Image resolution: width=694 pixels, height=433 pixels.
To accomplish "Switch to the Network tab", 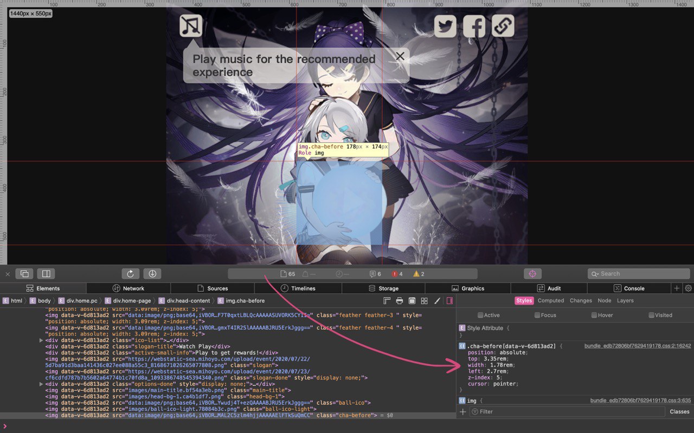I will click(x=128, y=288).
